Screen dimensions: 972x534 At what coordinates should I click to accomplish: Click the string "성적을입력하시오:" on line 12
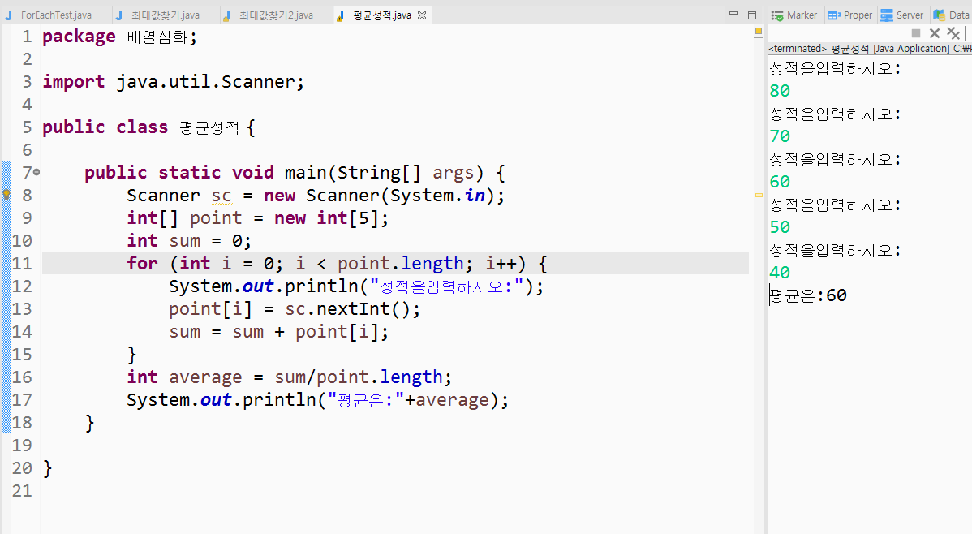446,286
